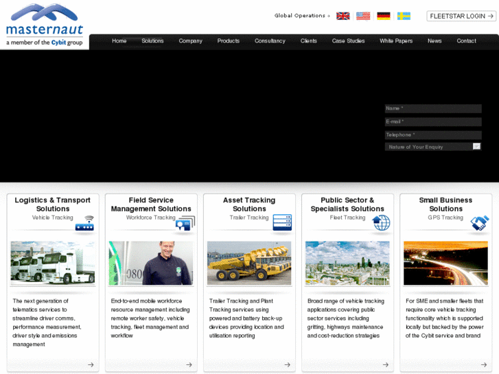Viewport: 499px width, 374px height.
Task: Click the E-mail input field
Action: [x=433, y=122]
